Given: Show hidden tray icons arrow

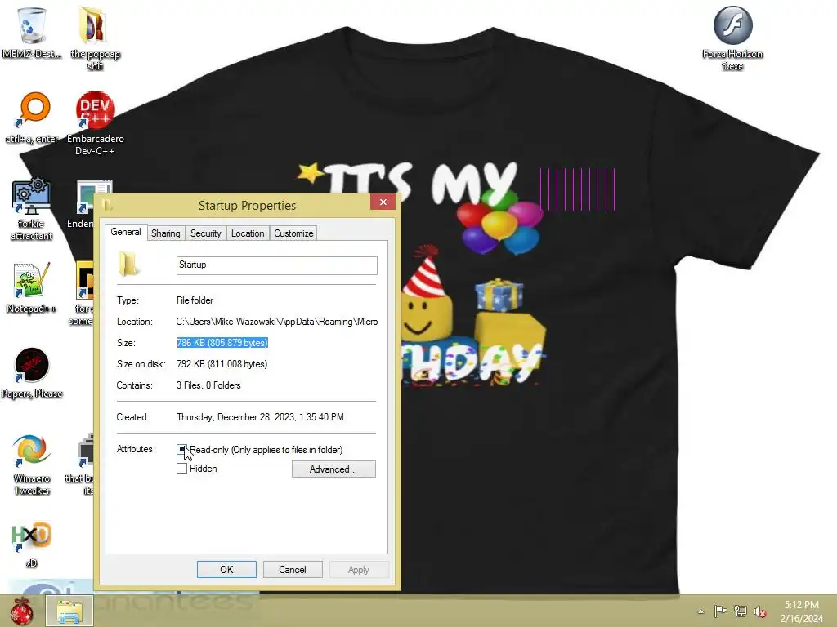Looking at the screenshot, I should click(700, 611).
